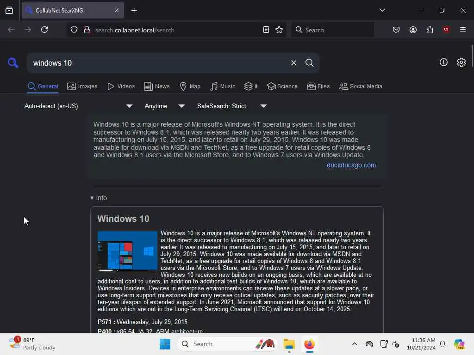The width and height of the screenshot is (474, 355).
Task: Click the windows 10 search query field
Action: click(x=159, y=63)
